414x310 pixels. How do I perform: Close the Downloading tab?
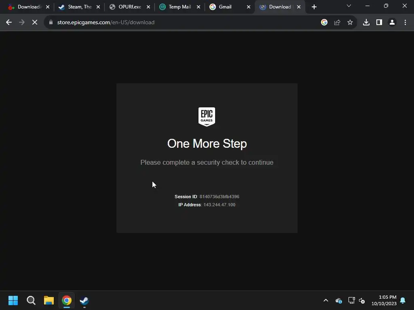[48, 7]
